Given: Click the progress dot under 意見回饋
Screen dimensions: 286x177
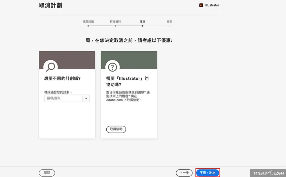Looking at the screenshot, I should (x=88, y=26).
